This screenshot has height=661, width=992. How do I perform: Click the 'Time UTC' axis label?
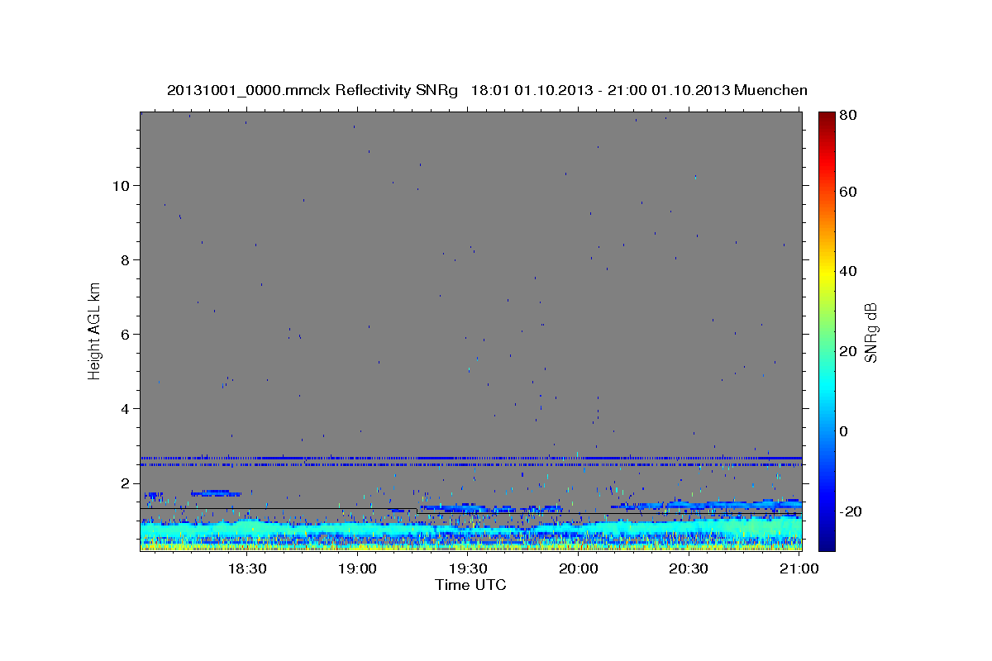(470, 585)
